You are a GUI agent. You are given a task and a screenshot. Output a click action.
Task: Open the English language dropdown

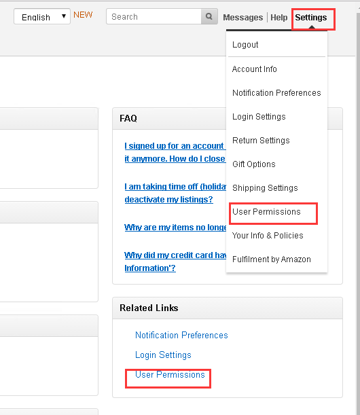(x=42, y=16)
